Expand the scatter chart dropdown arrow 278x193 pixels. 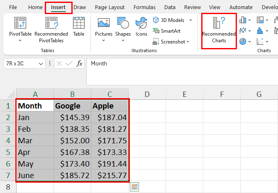point(267,41)
